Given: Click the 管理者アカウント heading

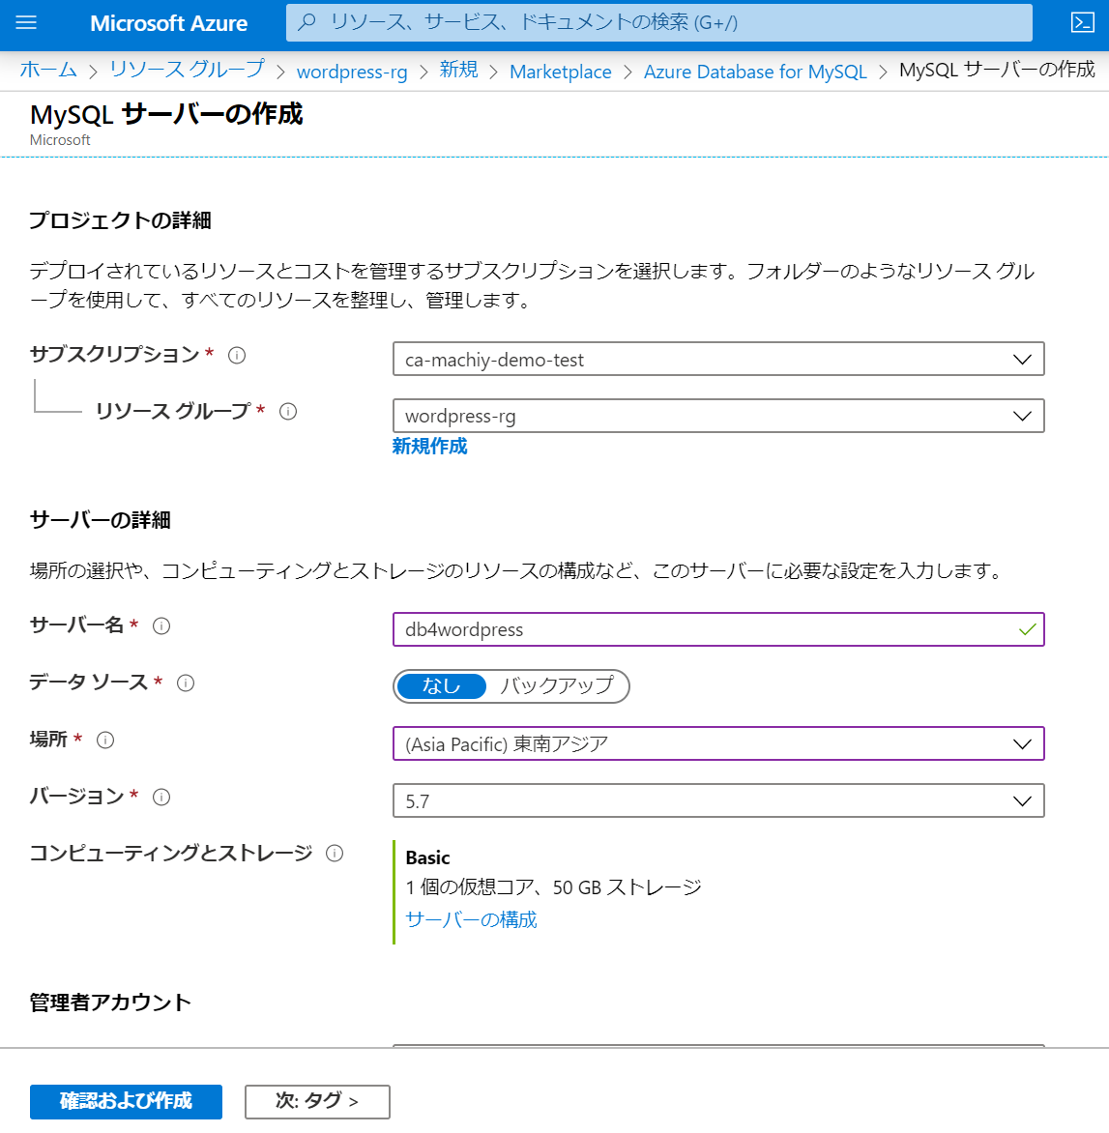Looking at the screenshot, I should click(x=110, y=1002).
